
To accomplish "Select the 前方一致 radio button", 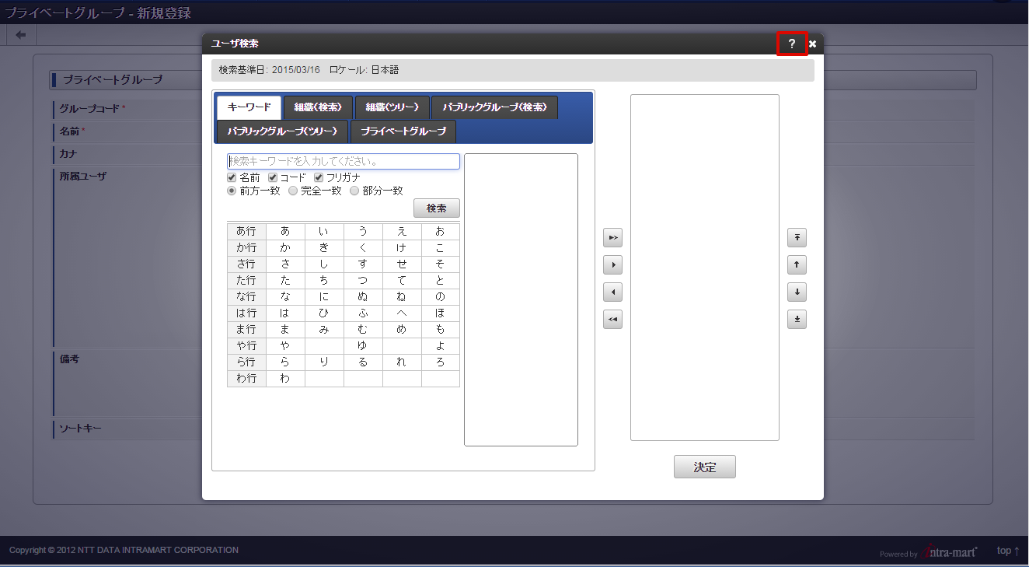I will click(232, 191).
